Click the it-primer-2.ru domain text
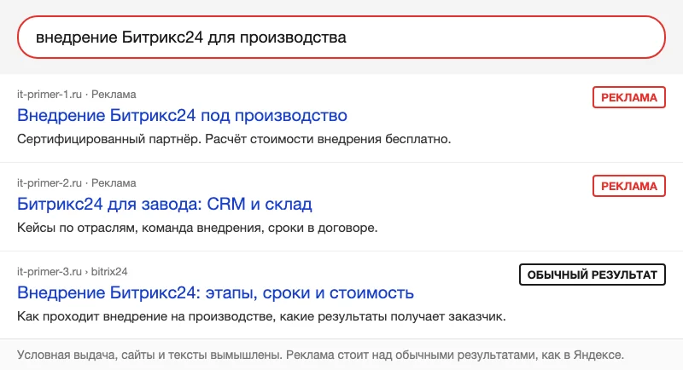 [50, 183]
